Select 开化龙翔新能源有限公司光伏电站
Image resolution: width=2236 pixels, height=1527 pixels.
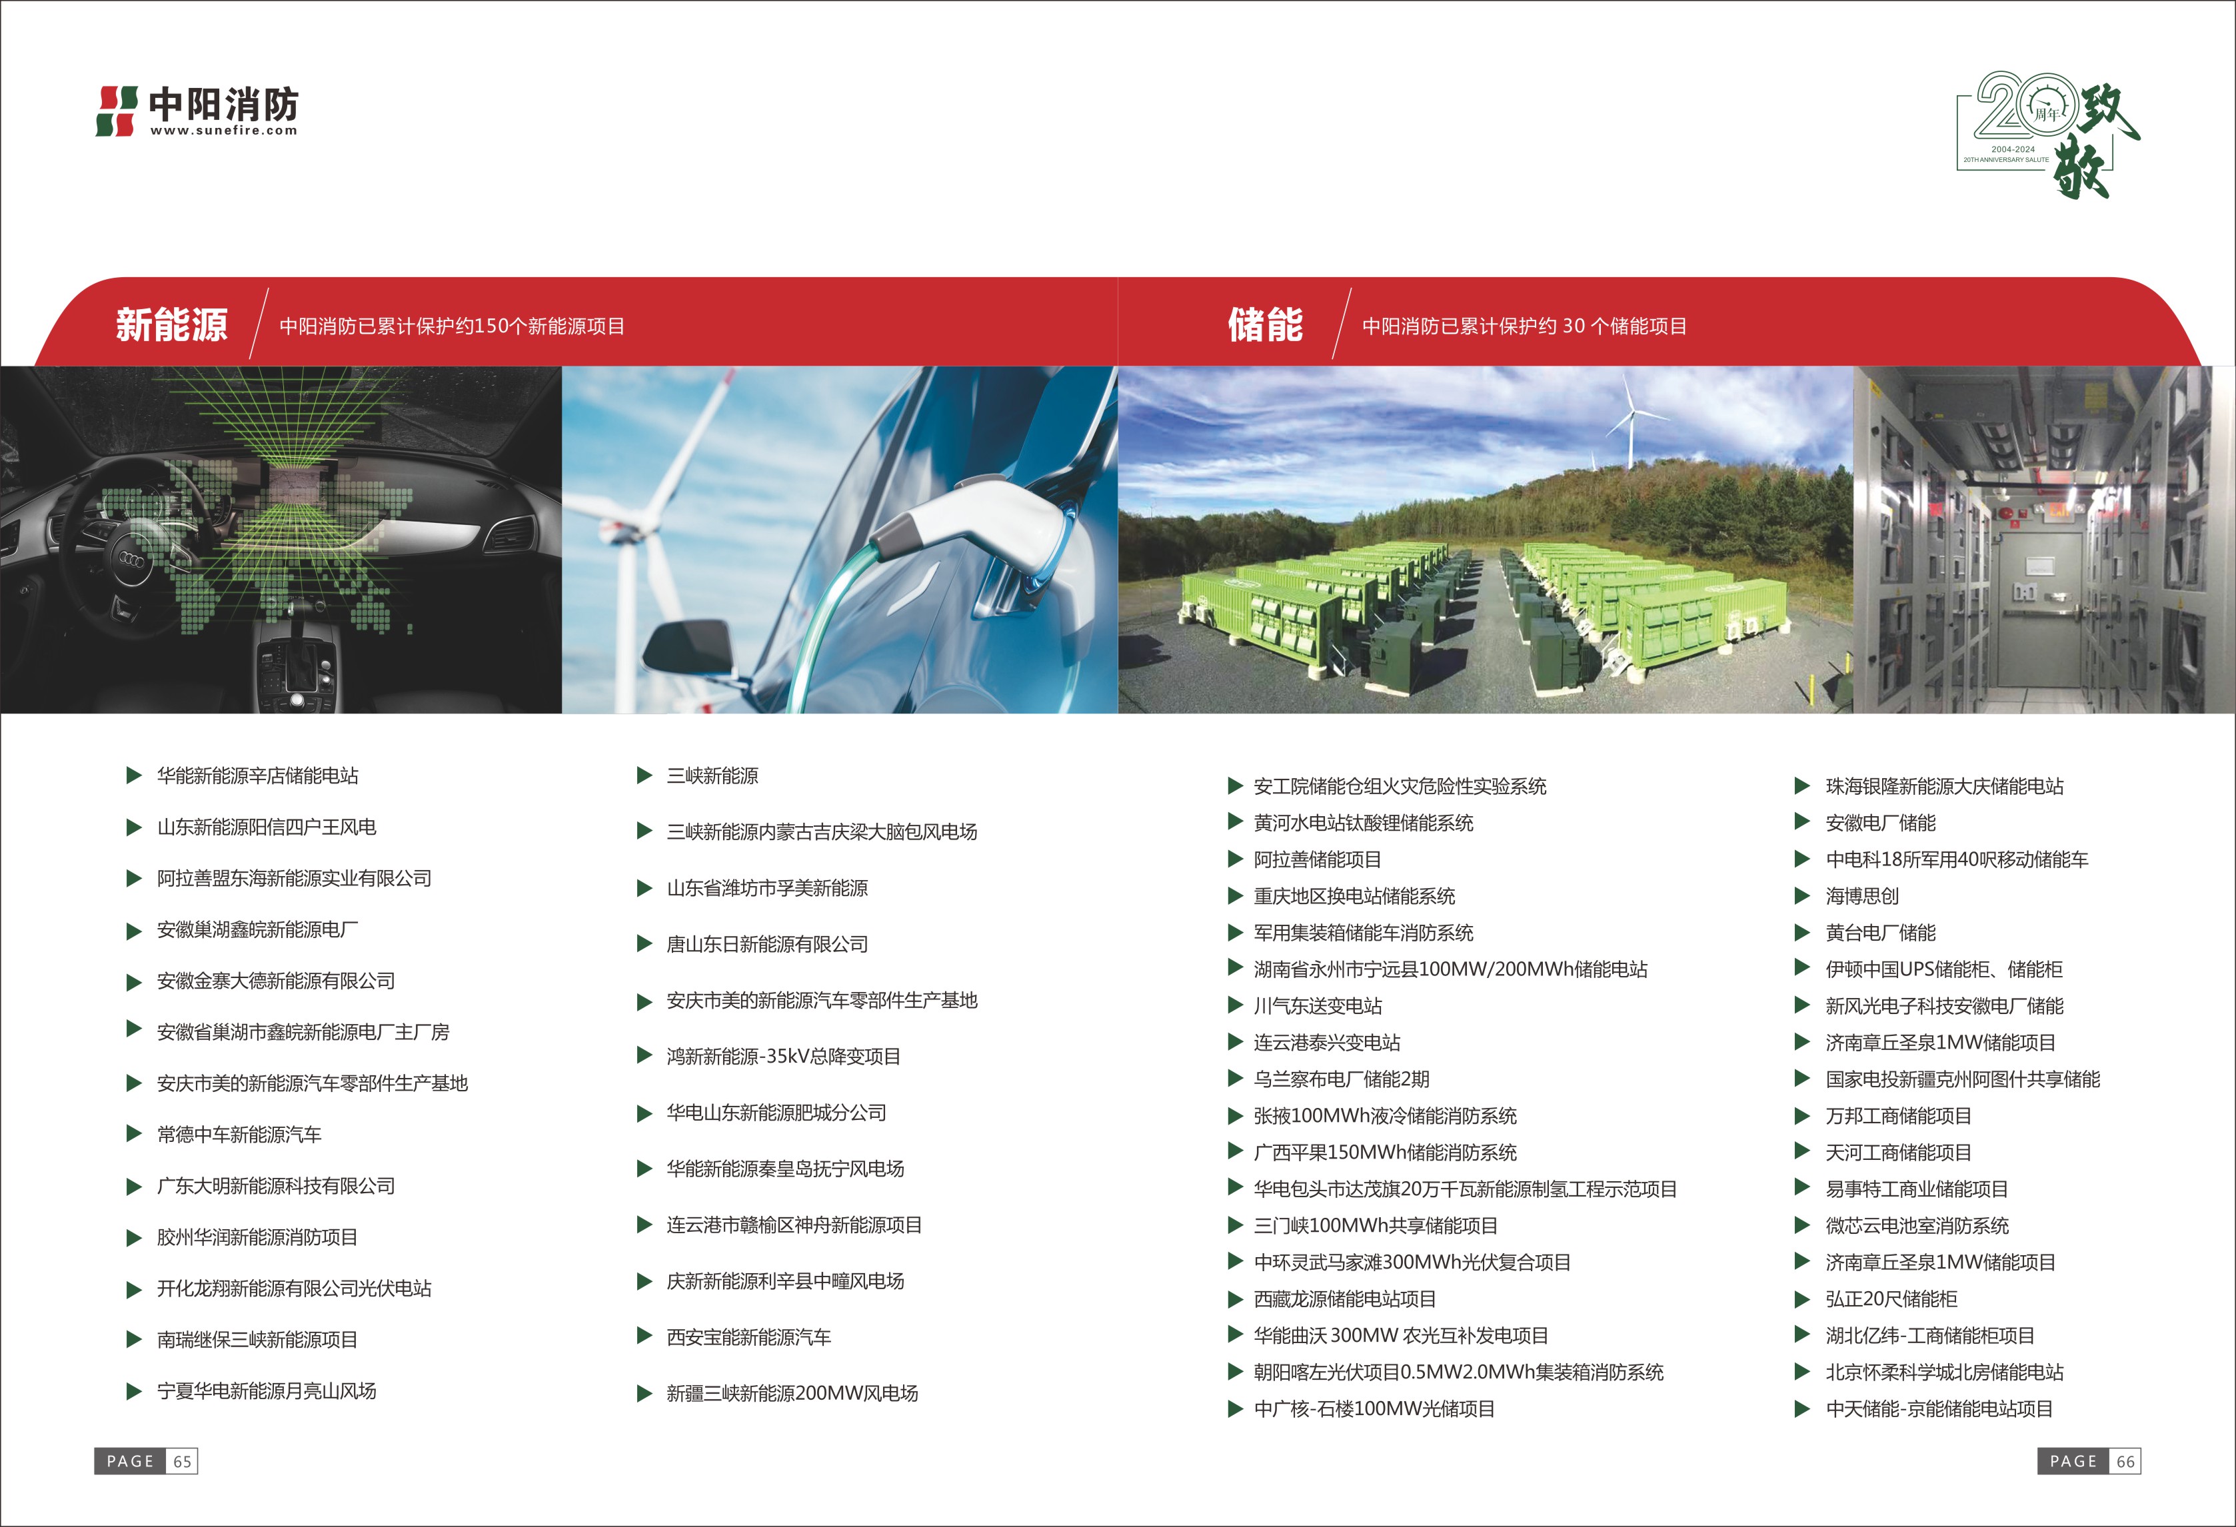[x=295, y=1288]
